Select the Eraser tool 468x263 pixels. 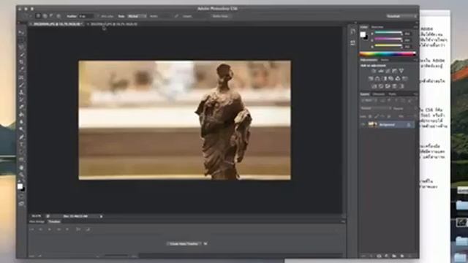21,107
